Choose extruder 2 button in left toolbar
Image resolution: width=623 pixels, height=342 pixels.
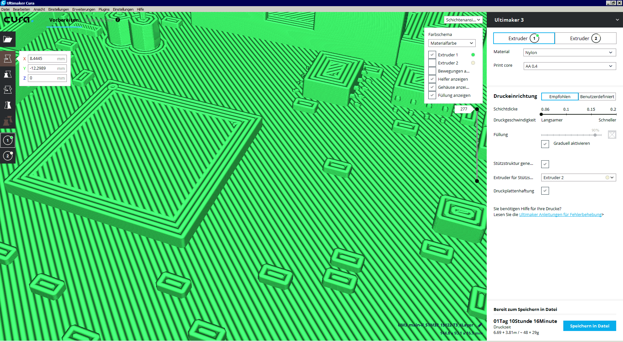[8, 156]
